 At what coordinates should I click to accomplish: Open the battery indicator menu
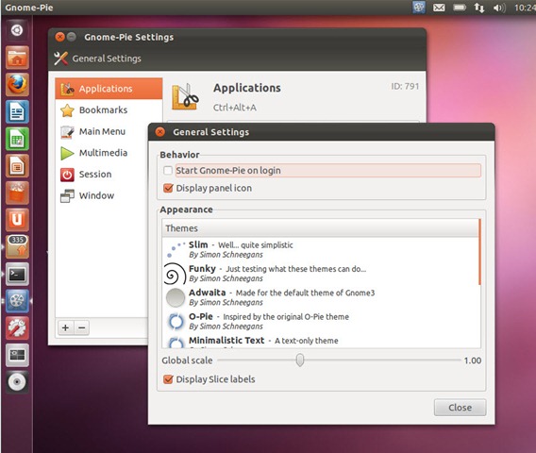[x=460, y=8]
